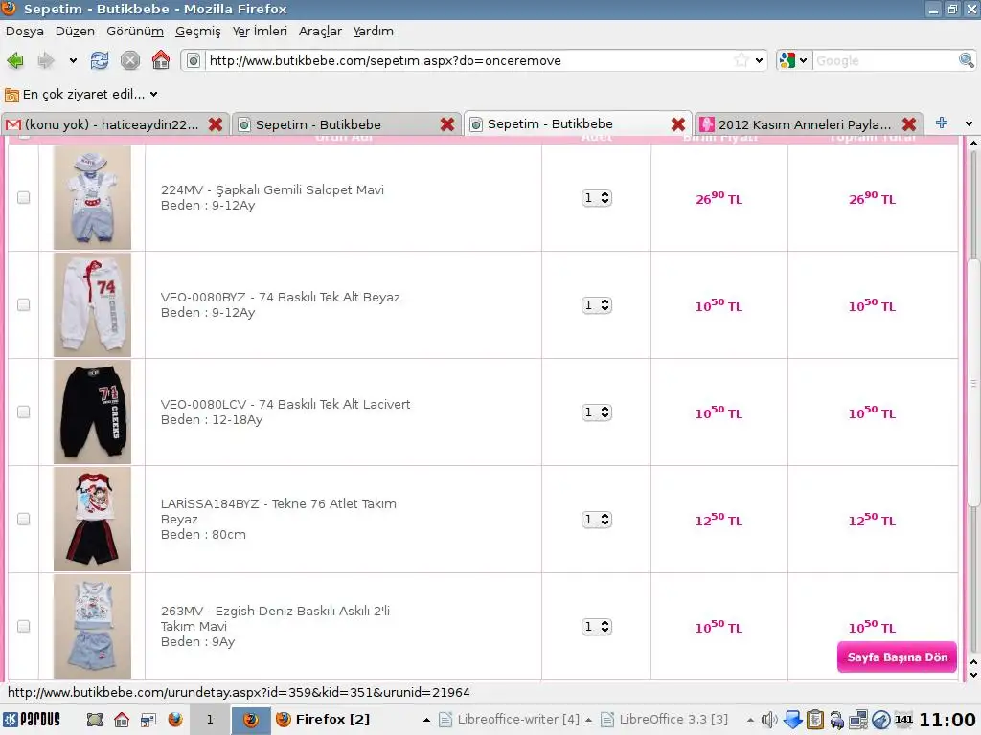Screen dimensions: 981x735
Task: Go to the Firefox home page
Action: [161, 60]
